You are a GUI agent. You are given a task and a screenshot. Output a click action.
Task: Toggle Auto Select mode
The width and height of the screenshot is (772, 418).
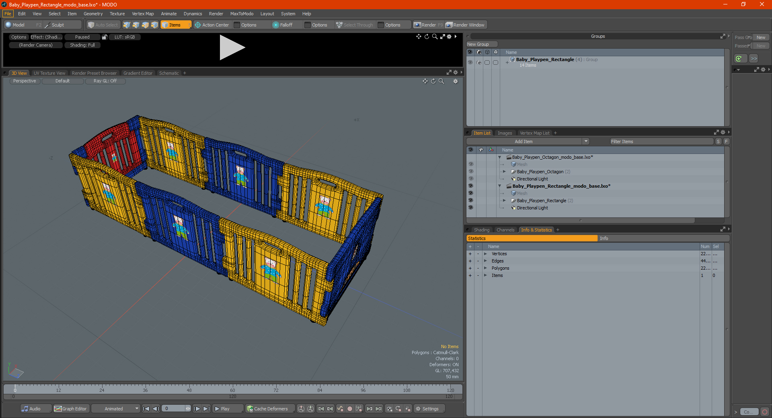103,25
